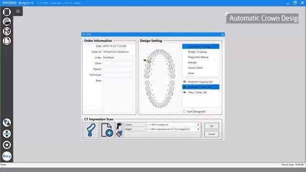Viewport: 306px width, 172px height.
Task: Click the add file icon
Action: 107,130
